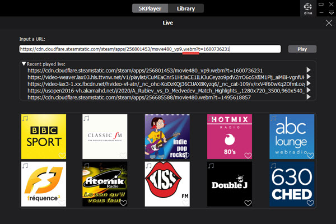Favorite BBC Sport with its heart icon
This screenshot has height=224, width=336.
62,155
